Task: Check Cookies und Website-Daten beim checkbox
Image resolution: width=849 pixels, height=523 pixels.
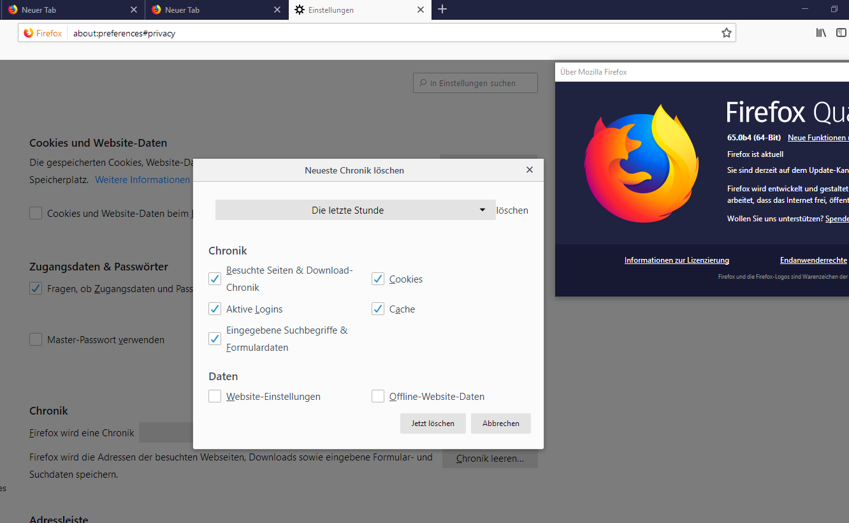Action: click(36, 213)
